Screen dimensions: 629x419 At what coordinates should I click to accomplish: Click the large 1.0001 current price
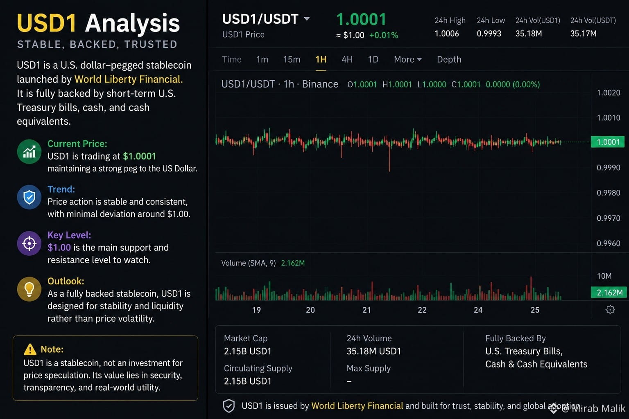click(x=361, y=20)
